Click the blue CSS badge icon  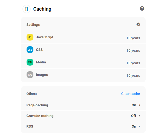(30, 50)
